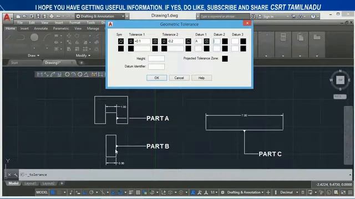
Task: Click Ordinate dimension icon on floating toolbar
Action: pyautogui.click(x=59, y=74)
